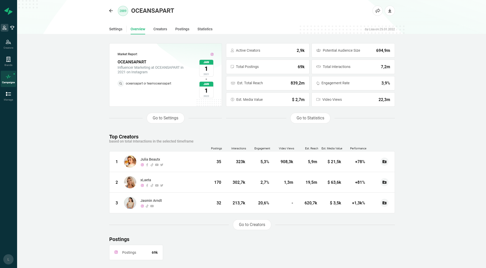Switch to the Settings tab
This screenshot has height=268, width=486.
coord(116,29)
